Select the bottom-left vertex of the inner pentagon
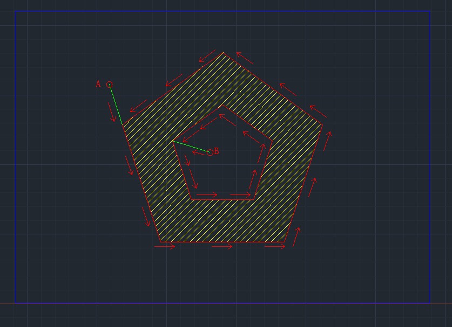 pyautogui.click(x=191, y=199)
